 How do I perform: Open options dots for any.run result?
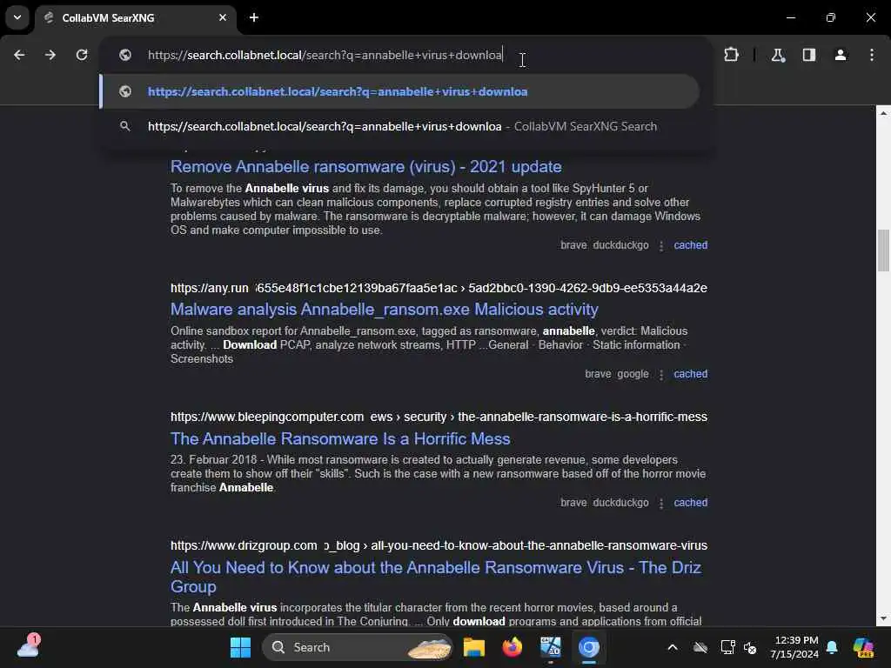pos(661,374)
